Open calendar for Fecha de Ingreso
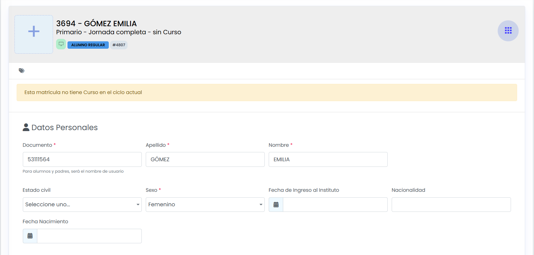 276,205
